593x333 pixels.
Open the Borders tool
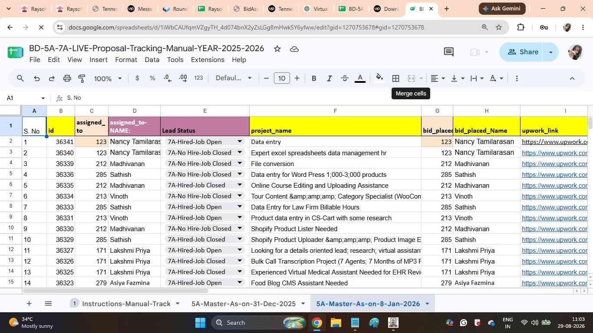pos(395,78)
